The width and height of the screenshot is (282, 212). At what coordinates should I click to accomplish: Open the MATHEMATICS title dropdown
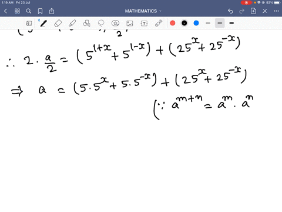coord(143,11)
